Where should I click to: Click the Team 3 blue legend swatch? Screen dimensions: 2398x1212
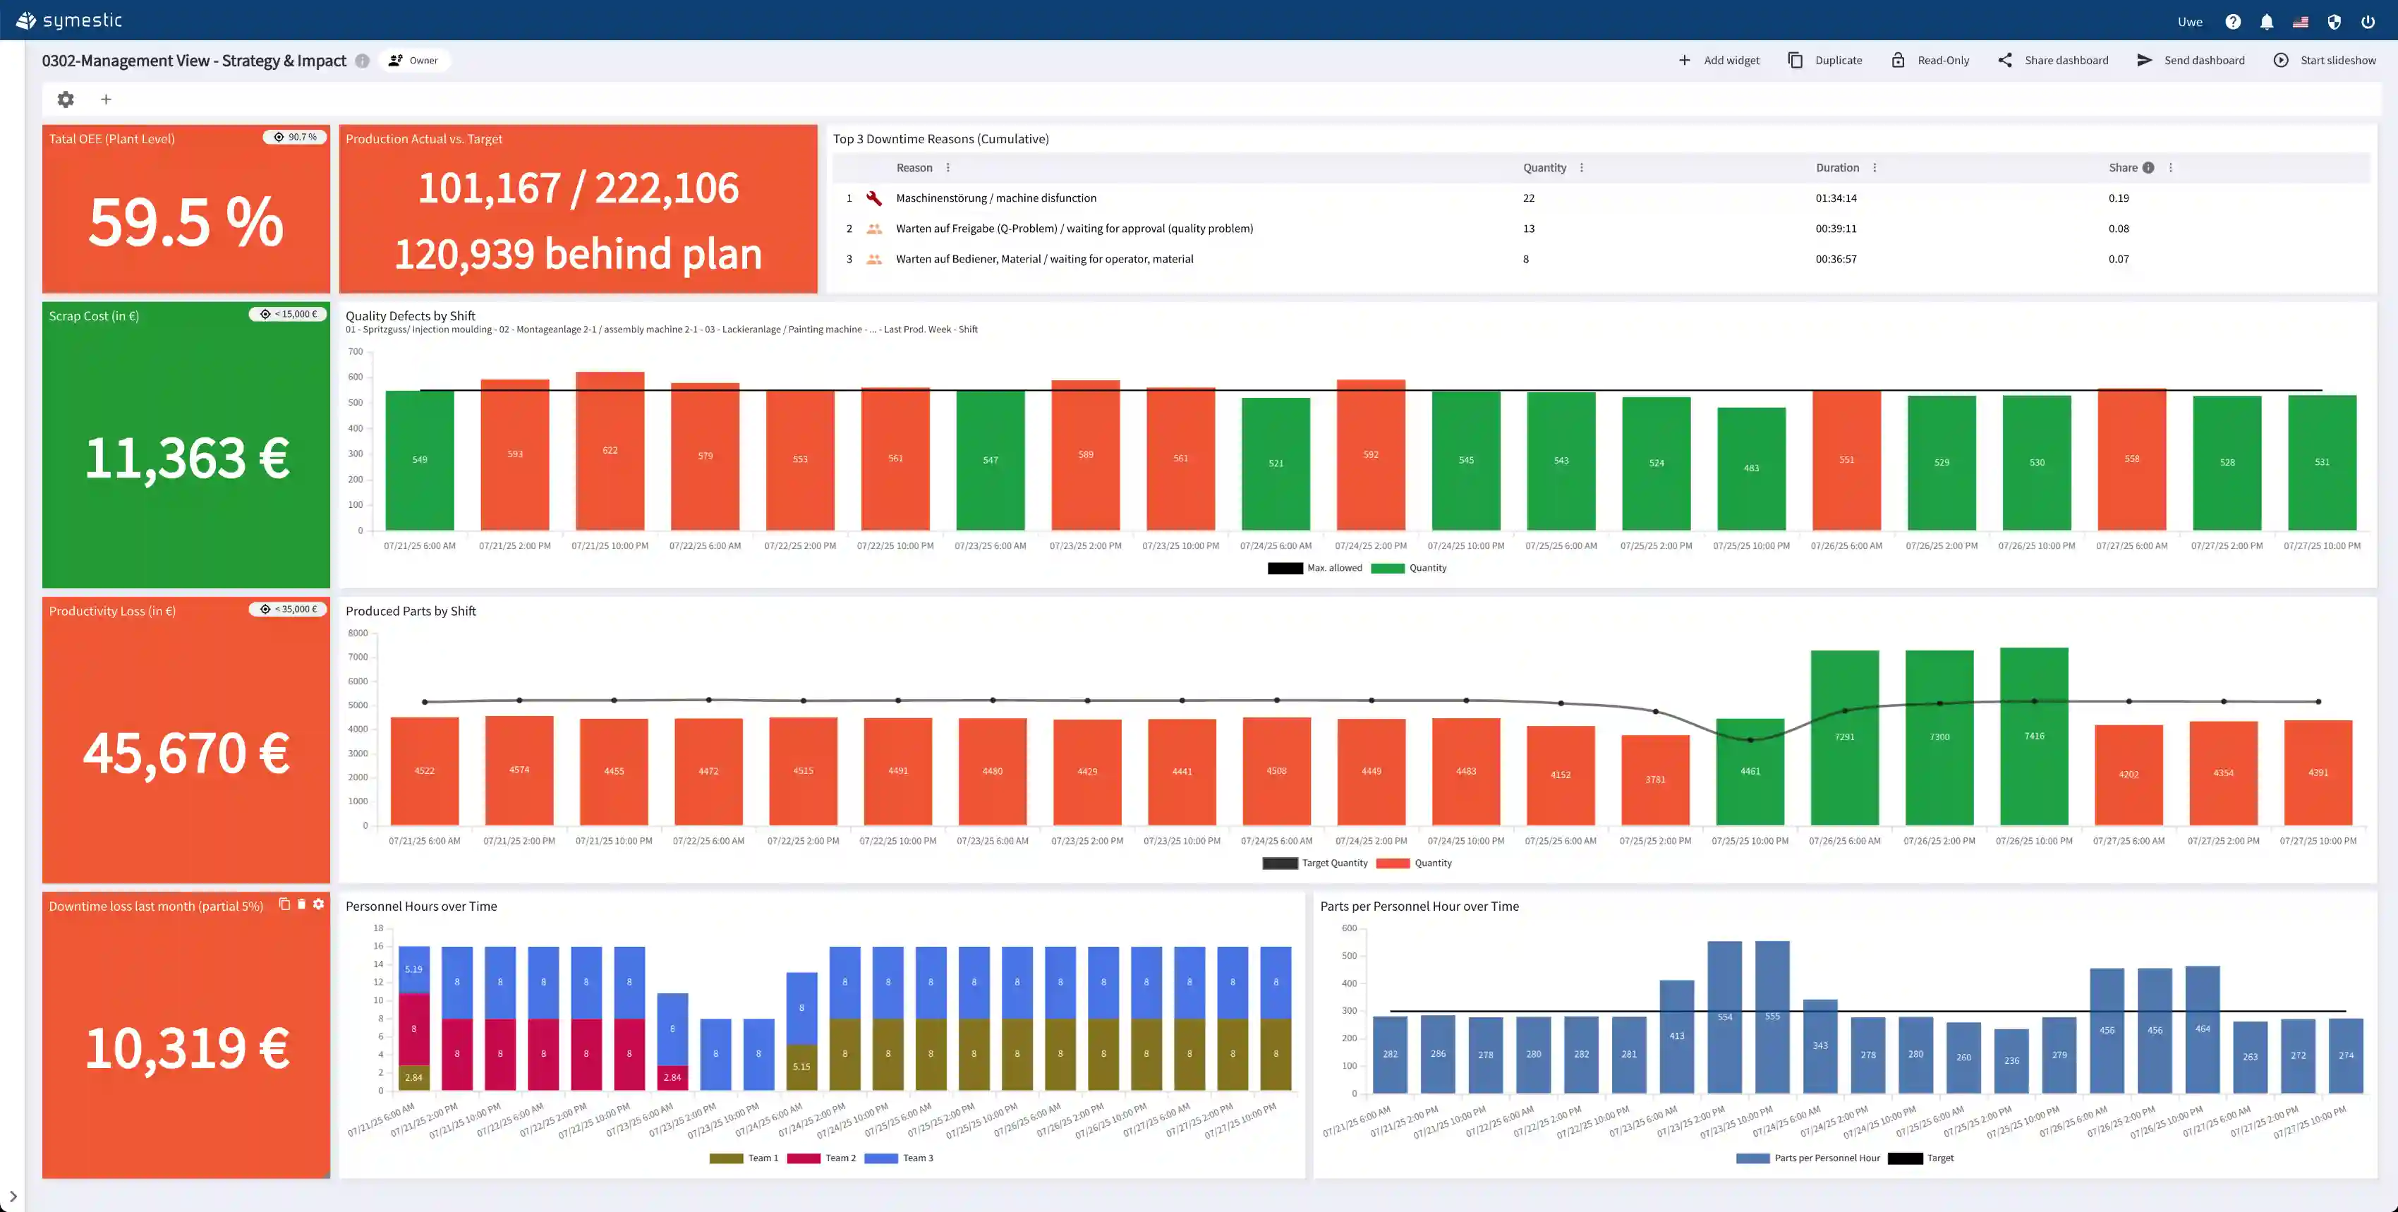[x=880, y=1158]
